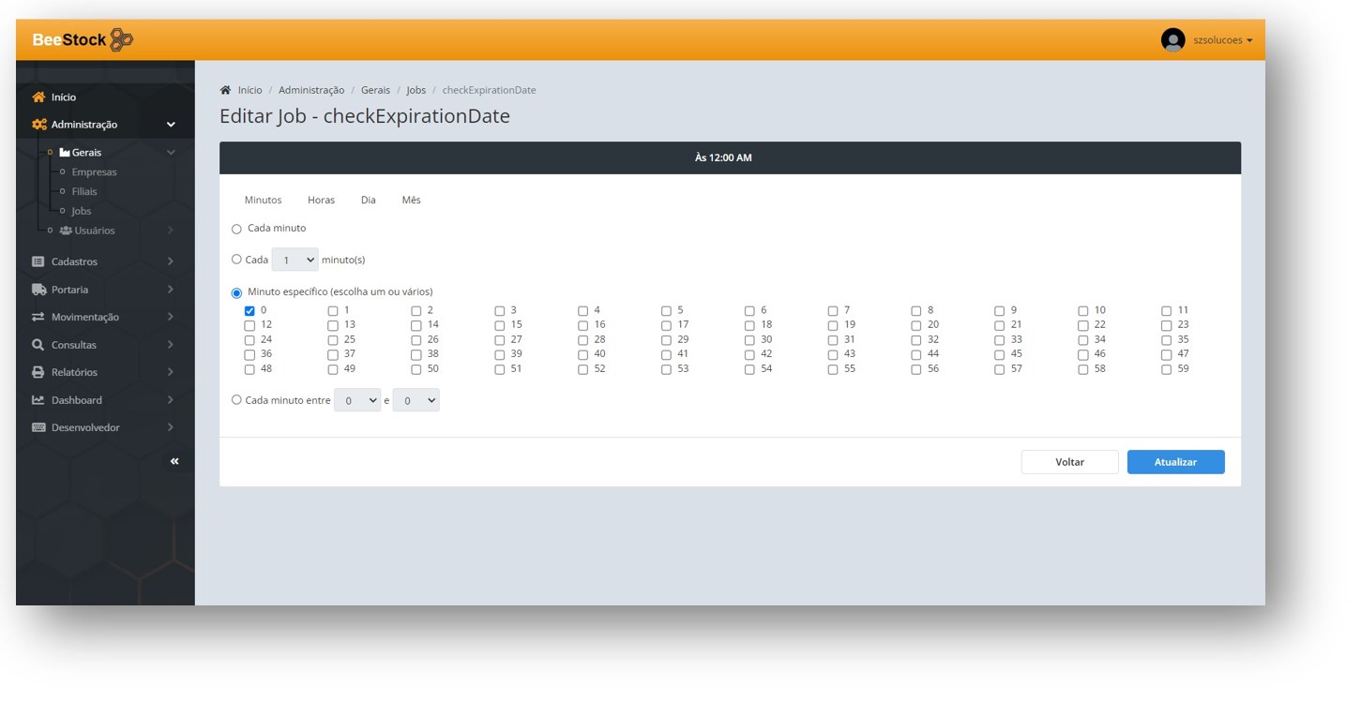
Task: Select the 'Cada minuto' radio option
Action: click(x=236, y=230)
